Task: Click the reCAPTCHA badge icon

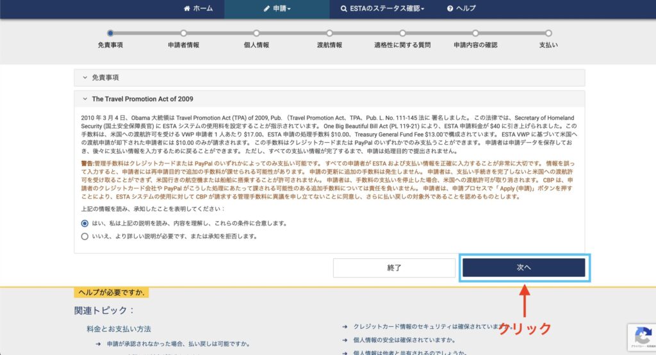Action: coord(642,336)
